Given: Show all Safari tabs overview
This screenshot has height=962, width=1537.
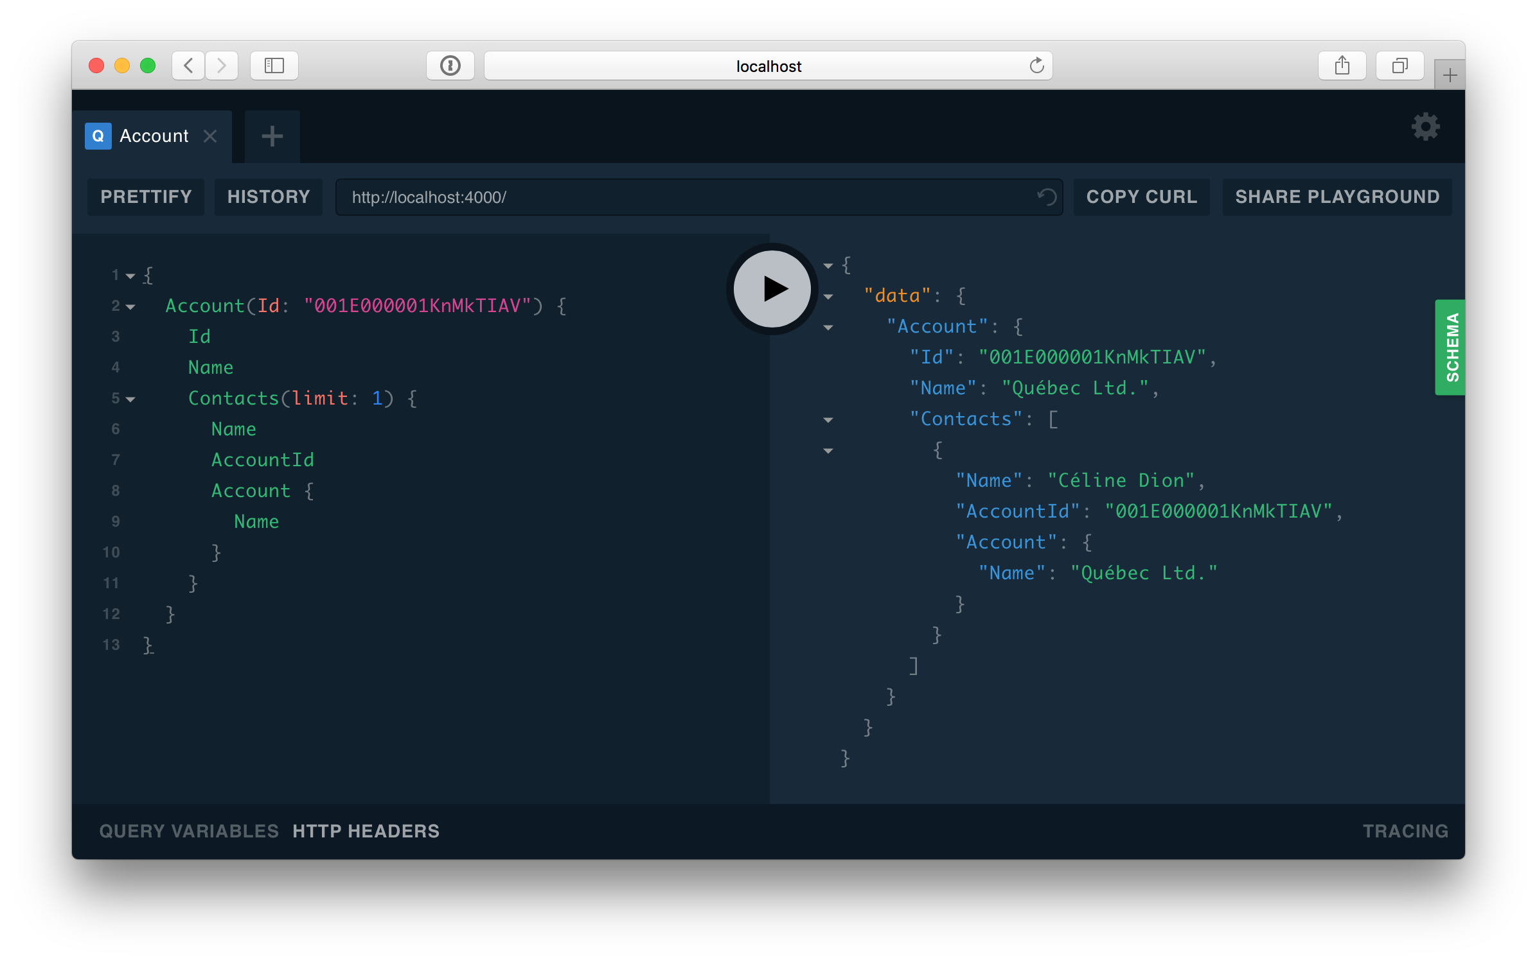Looking at the screenshot, I should click(x=1399, y=66).
